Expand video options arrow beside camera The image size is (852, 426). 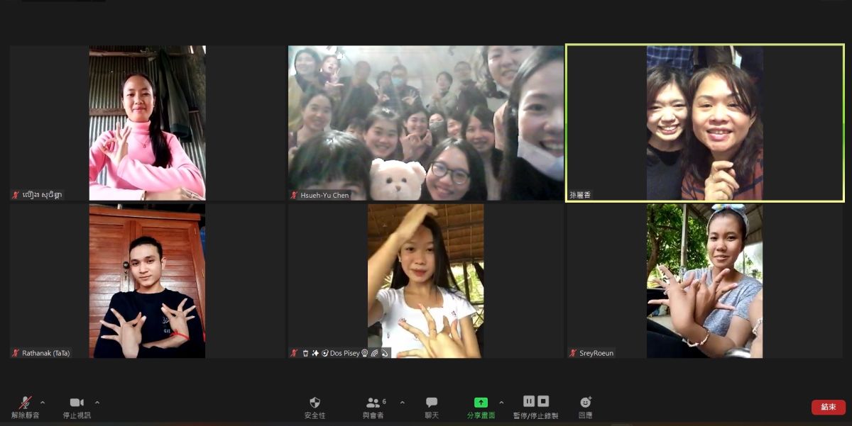(97, 403)
